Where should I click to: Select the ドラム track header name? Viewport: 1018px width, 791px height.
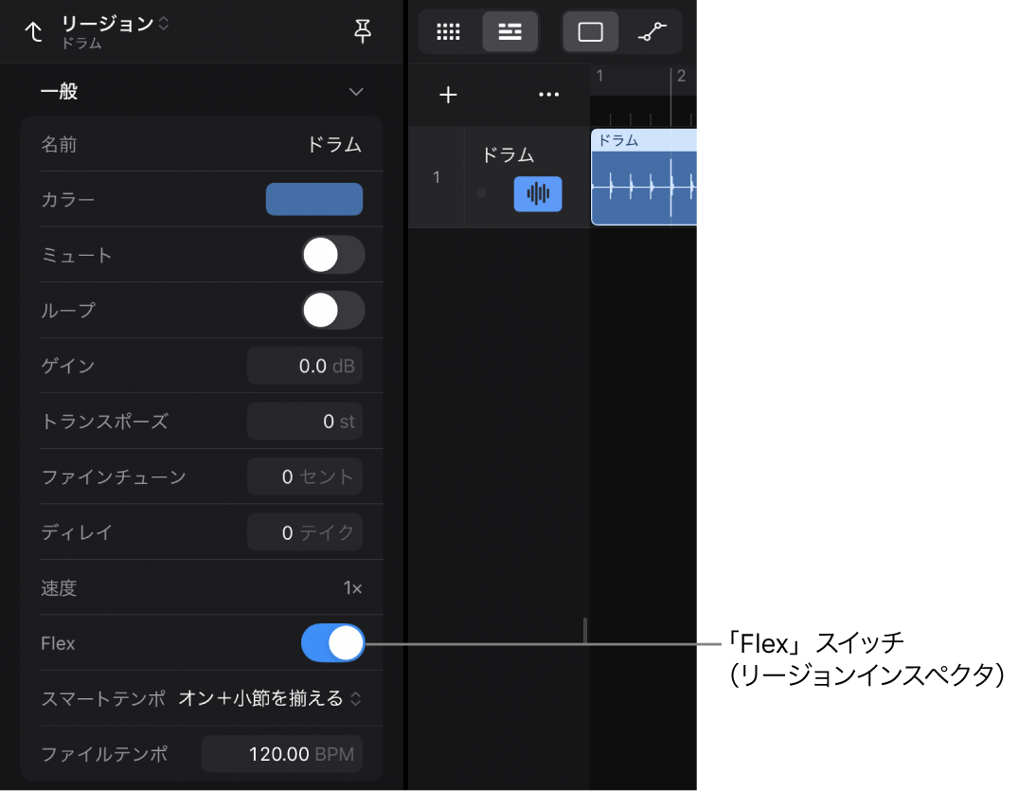(x=508, y=155)
